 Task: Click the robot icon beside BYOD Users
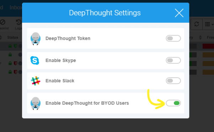(36, 103)
